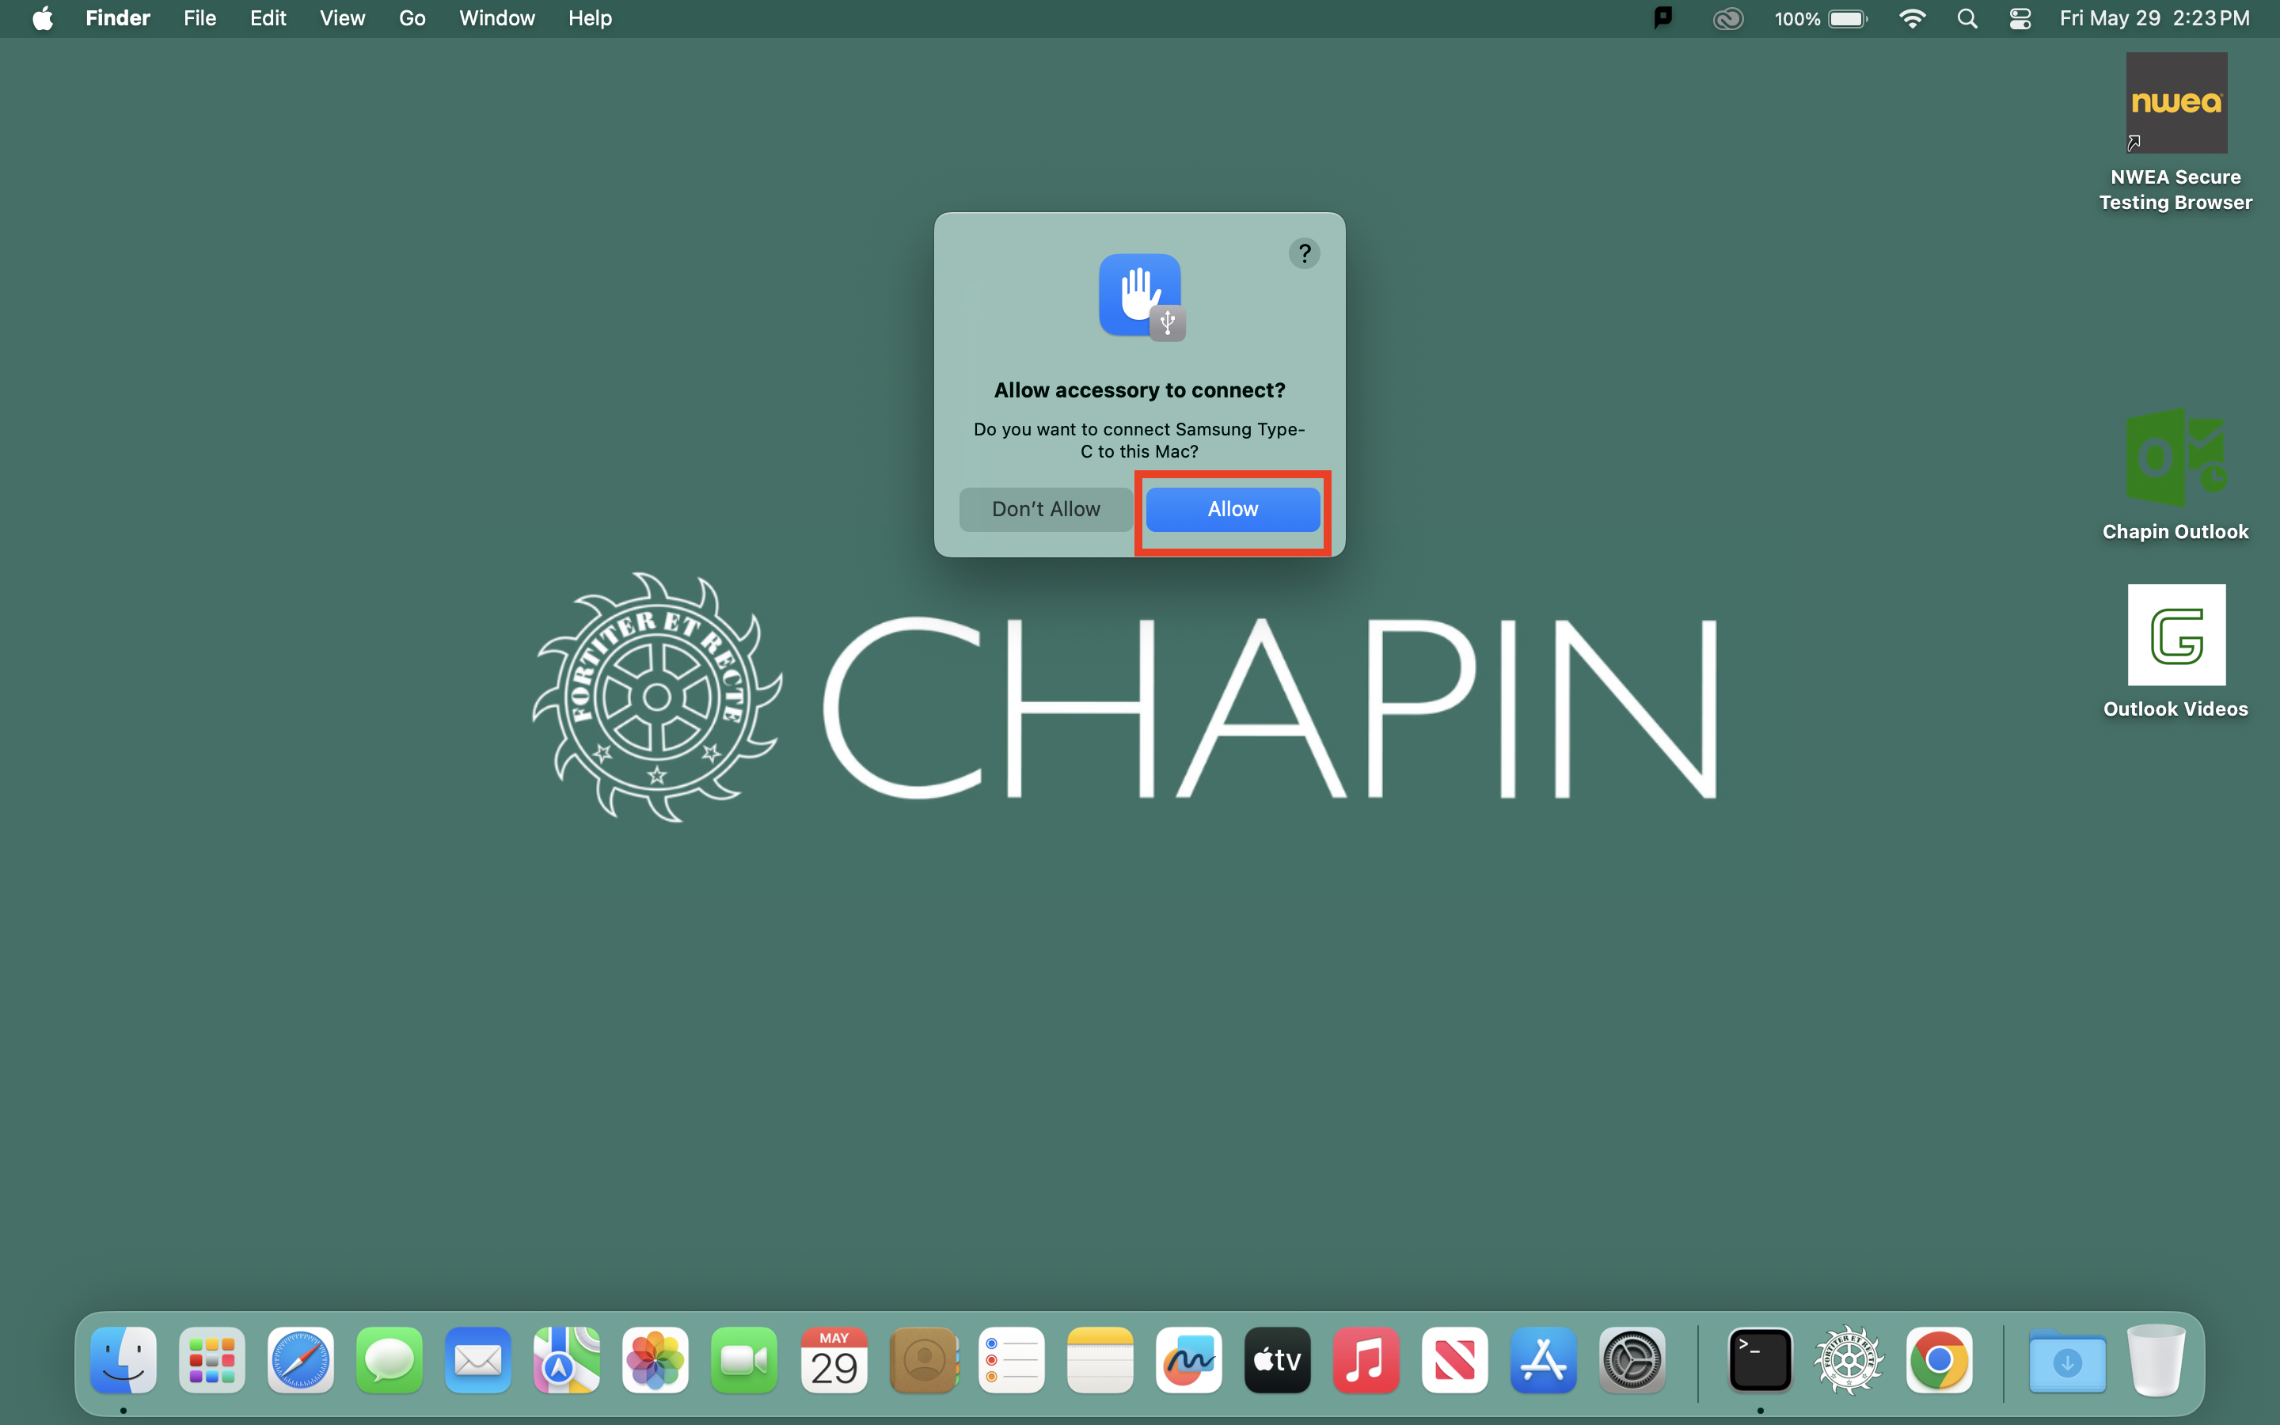The image size is (2280, 1425).
Task: Open the Window menu
Action: 496,18
